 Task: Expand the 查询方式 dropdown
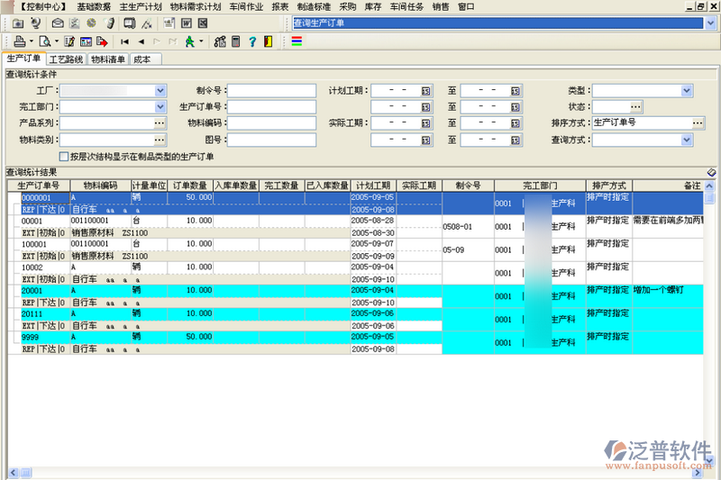(x=687, y=140)
